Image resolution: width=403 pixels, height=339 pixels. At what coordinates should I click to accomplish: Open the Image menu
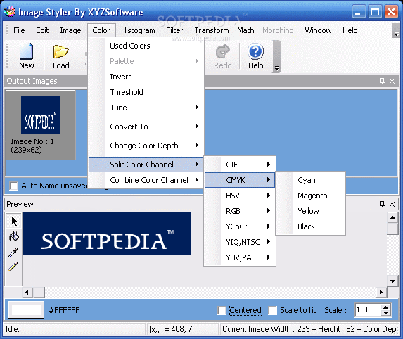[70, 30]
